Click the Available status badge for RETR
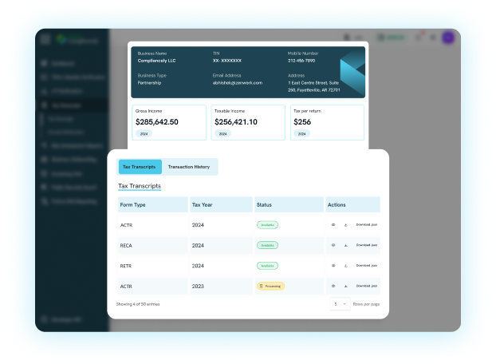The image size is (496, 364). coord(267,265)
